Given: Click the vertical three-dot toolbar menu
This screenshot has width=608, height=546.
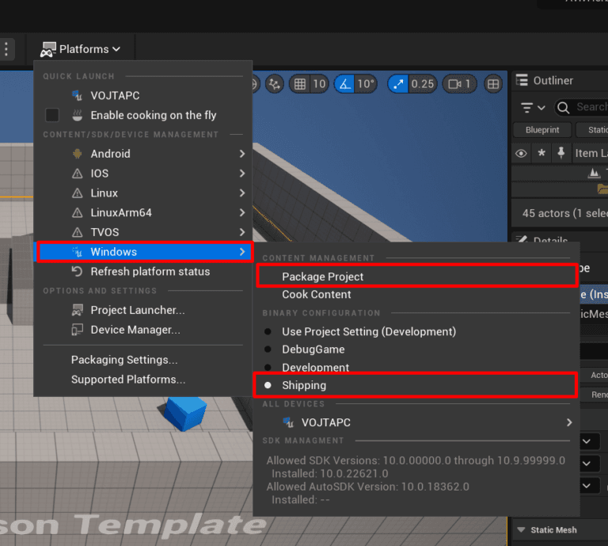Looking at the screenshot, I should point(6,49).
